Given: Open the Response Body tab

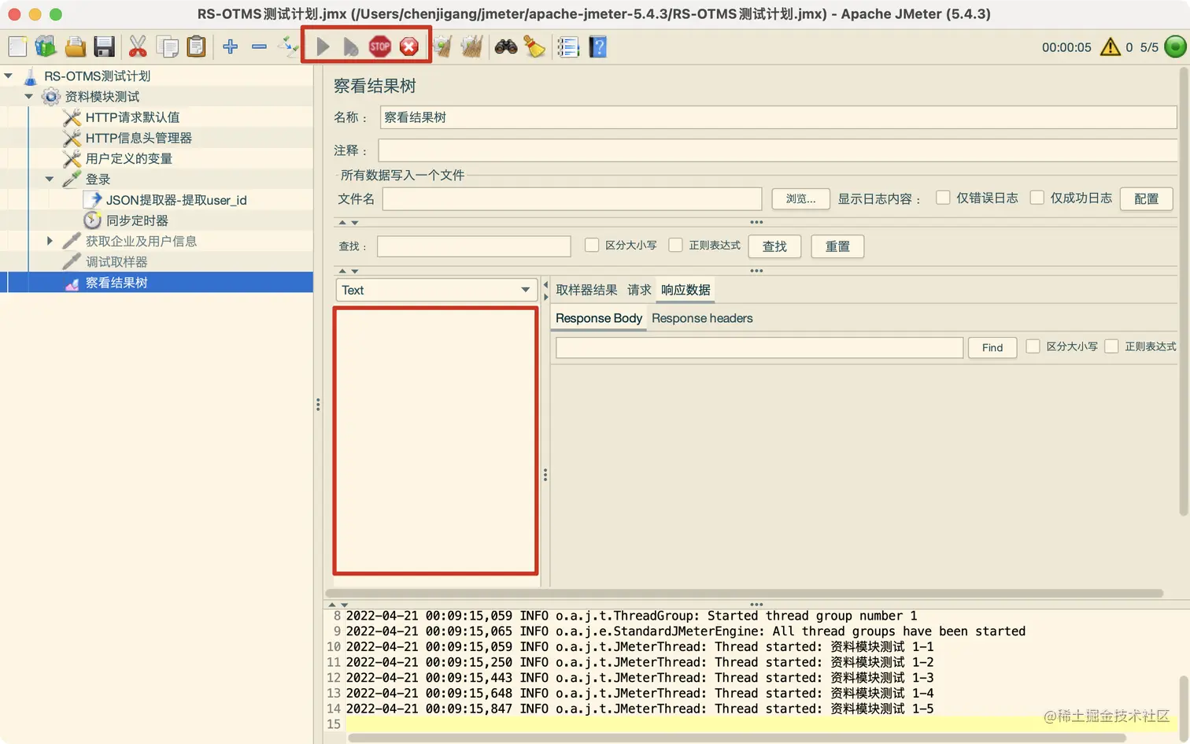Looking at the screenshot, I should (599, 318).
